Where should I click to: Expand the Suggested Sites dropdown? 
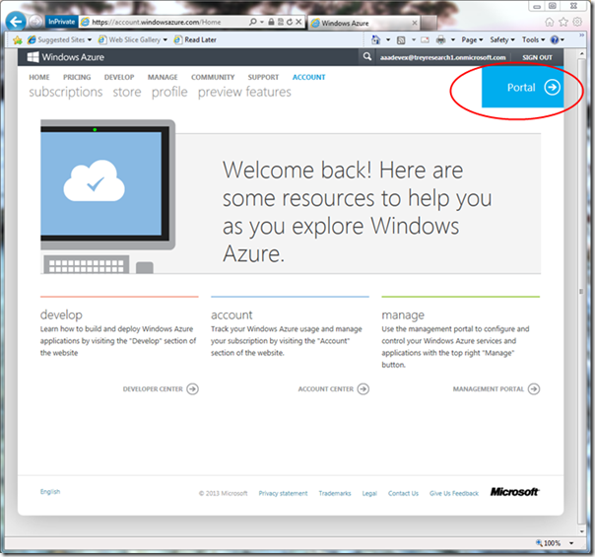click(x=90, y=39)
